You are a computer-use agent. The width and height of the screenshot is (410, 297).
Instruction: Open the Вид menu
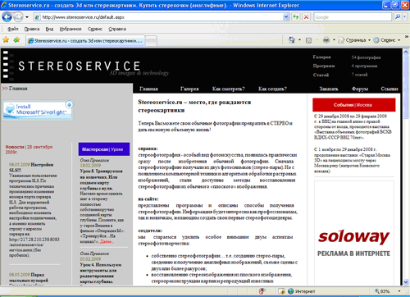(49, 29)
